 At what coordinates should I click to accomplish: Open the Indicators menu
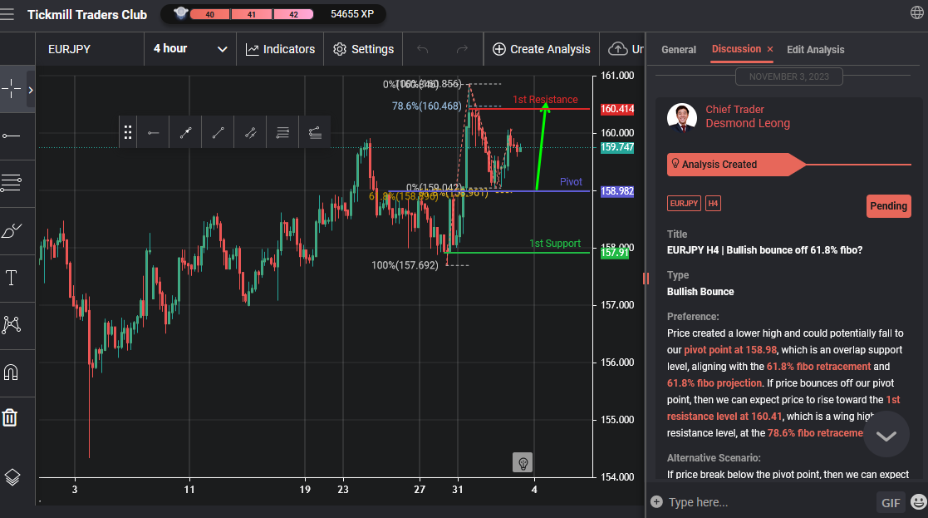click(x=280, y=49)
